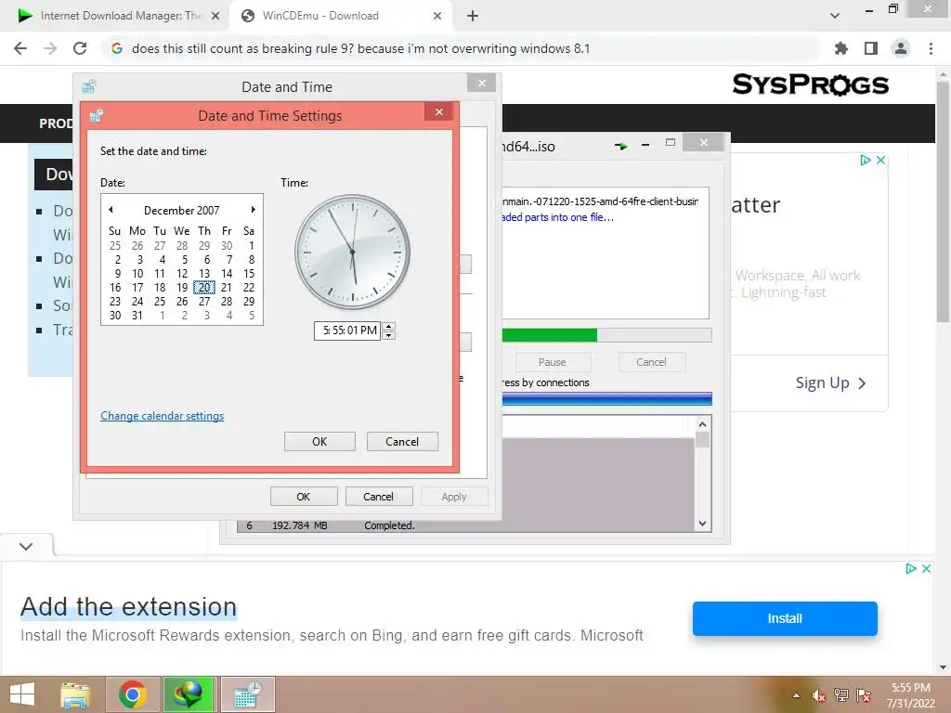This screenshot has height=713, width=951.
Task: Open a new browser tab
Action: tap(473, 16)
